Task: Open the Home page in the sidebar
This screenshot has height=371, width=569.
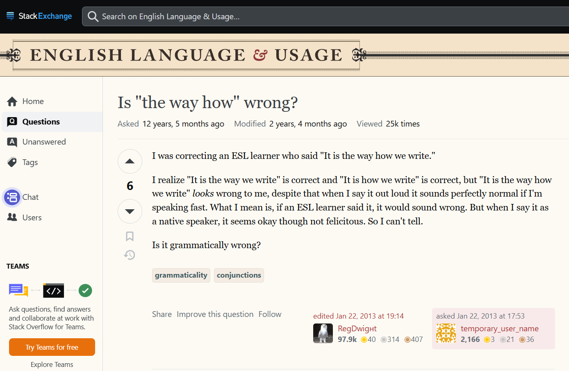Action: pyautogui.click(x=33, y=101)
